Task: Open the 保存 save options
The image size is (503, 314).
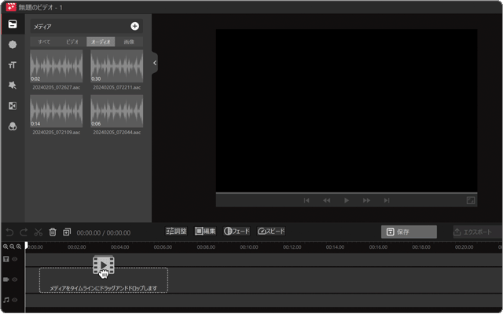Action: pyautogui.click(x=409, y=232)
